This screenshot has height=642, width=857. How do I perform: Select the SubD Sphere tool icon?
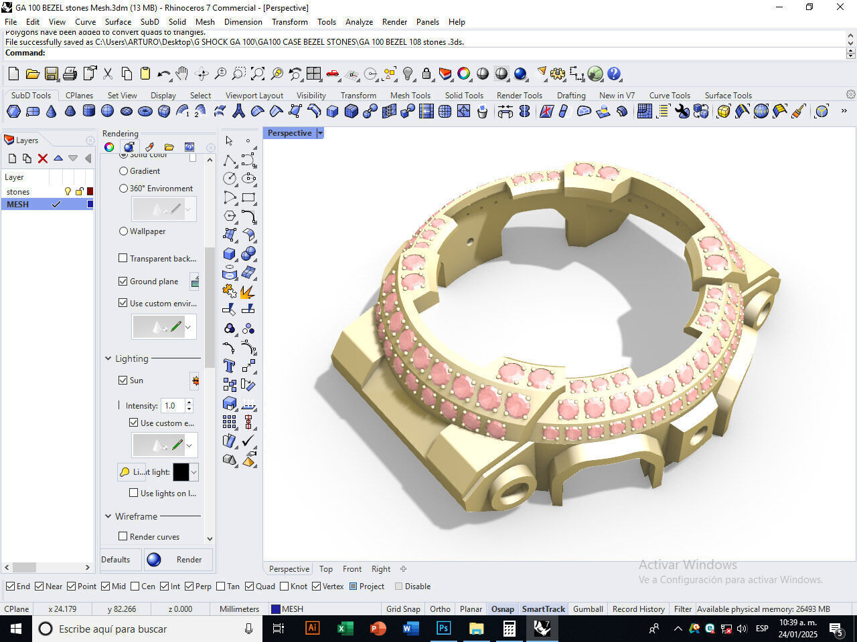click(x=107, y=111)
